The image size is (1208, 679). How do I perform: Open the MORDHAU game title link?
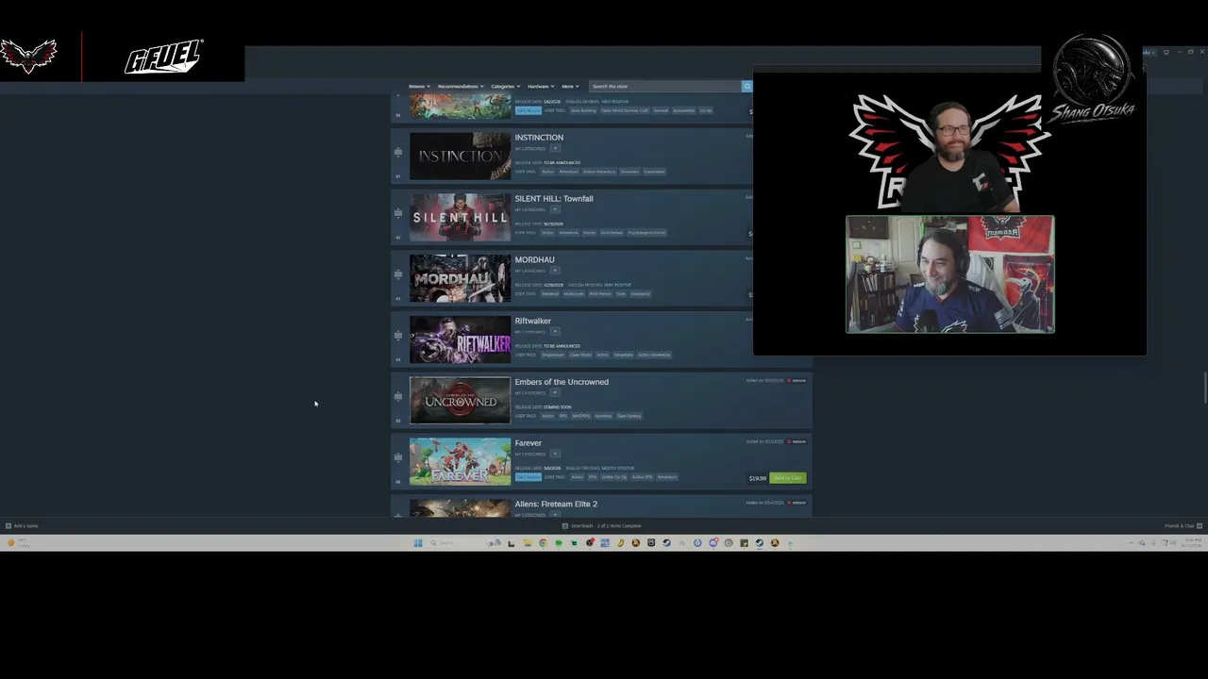pyautogui.click(x=534, y=260)
